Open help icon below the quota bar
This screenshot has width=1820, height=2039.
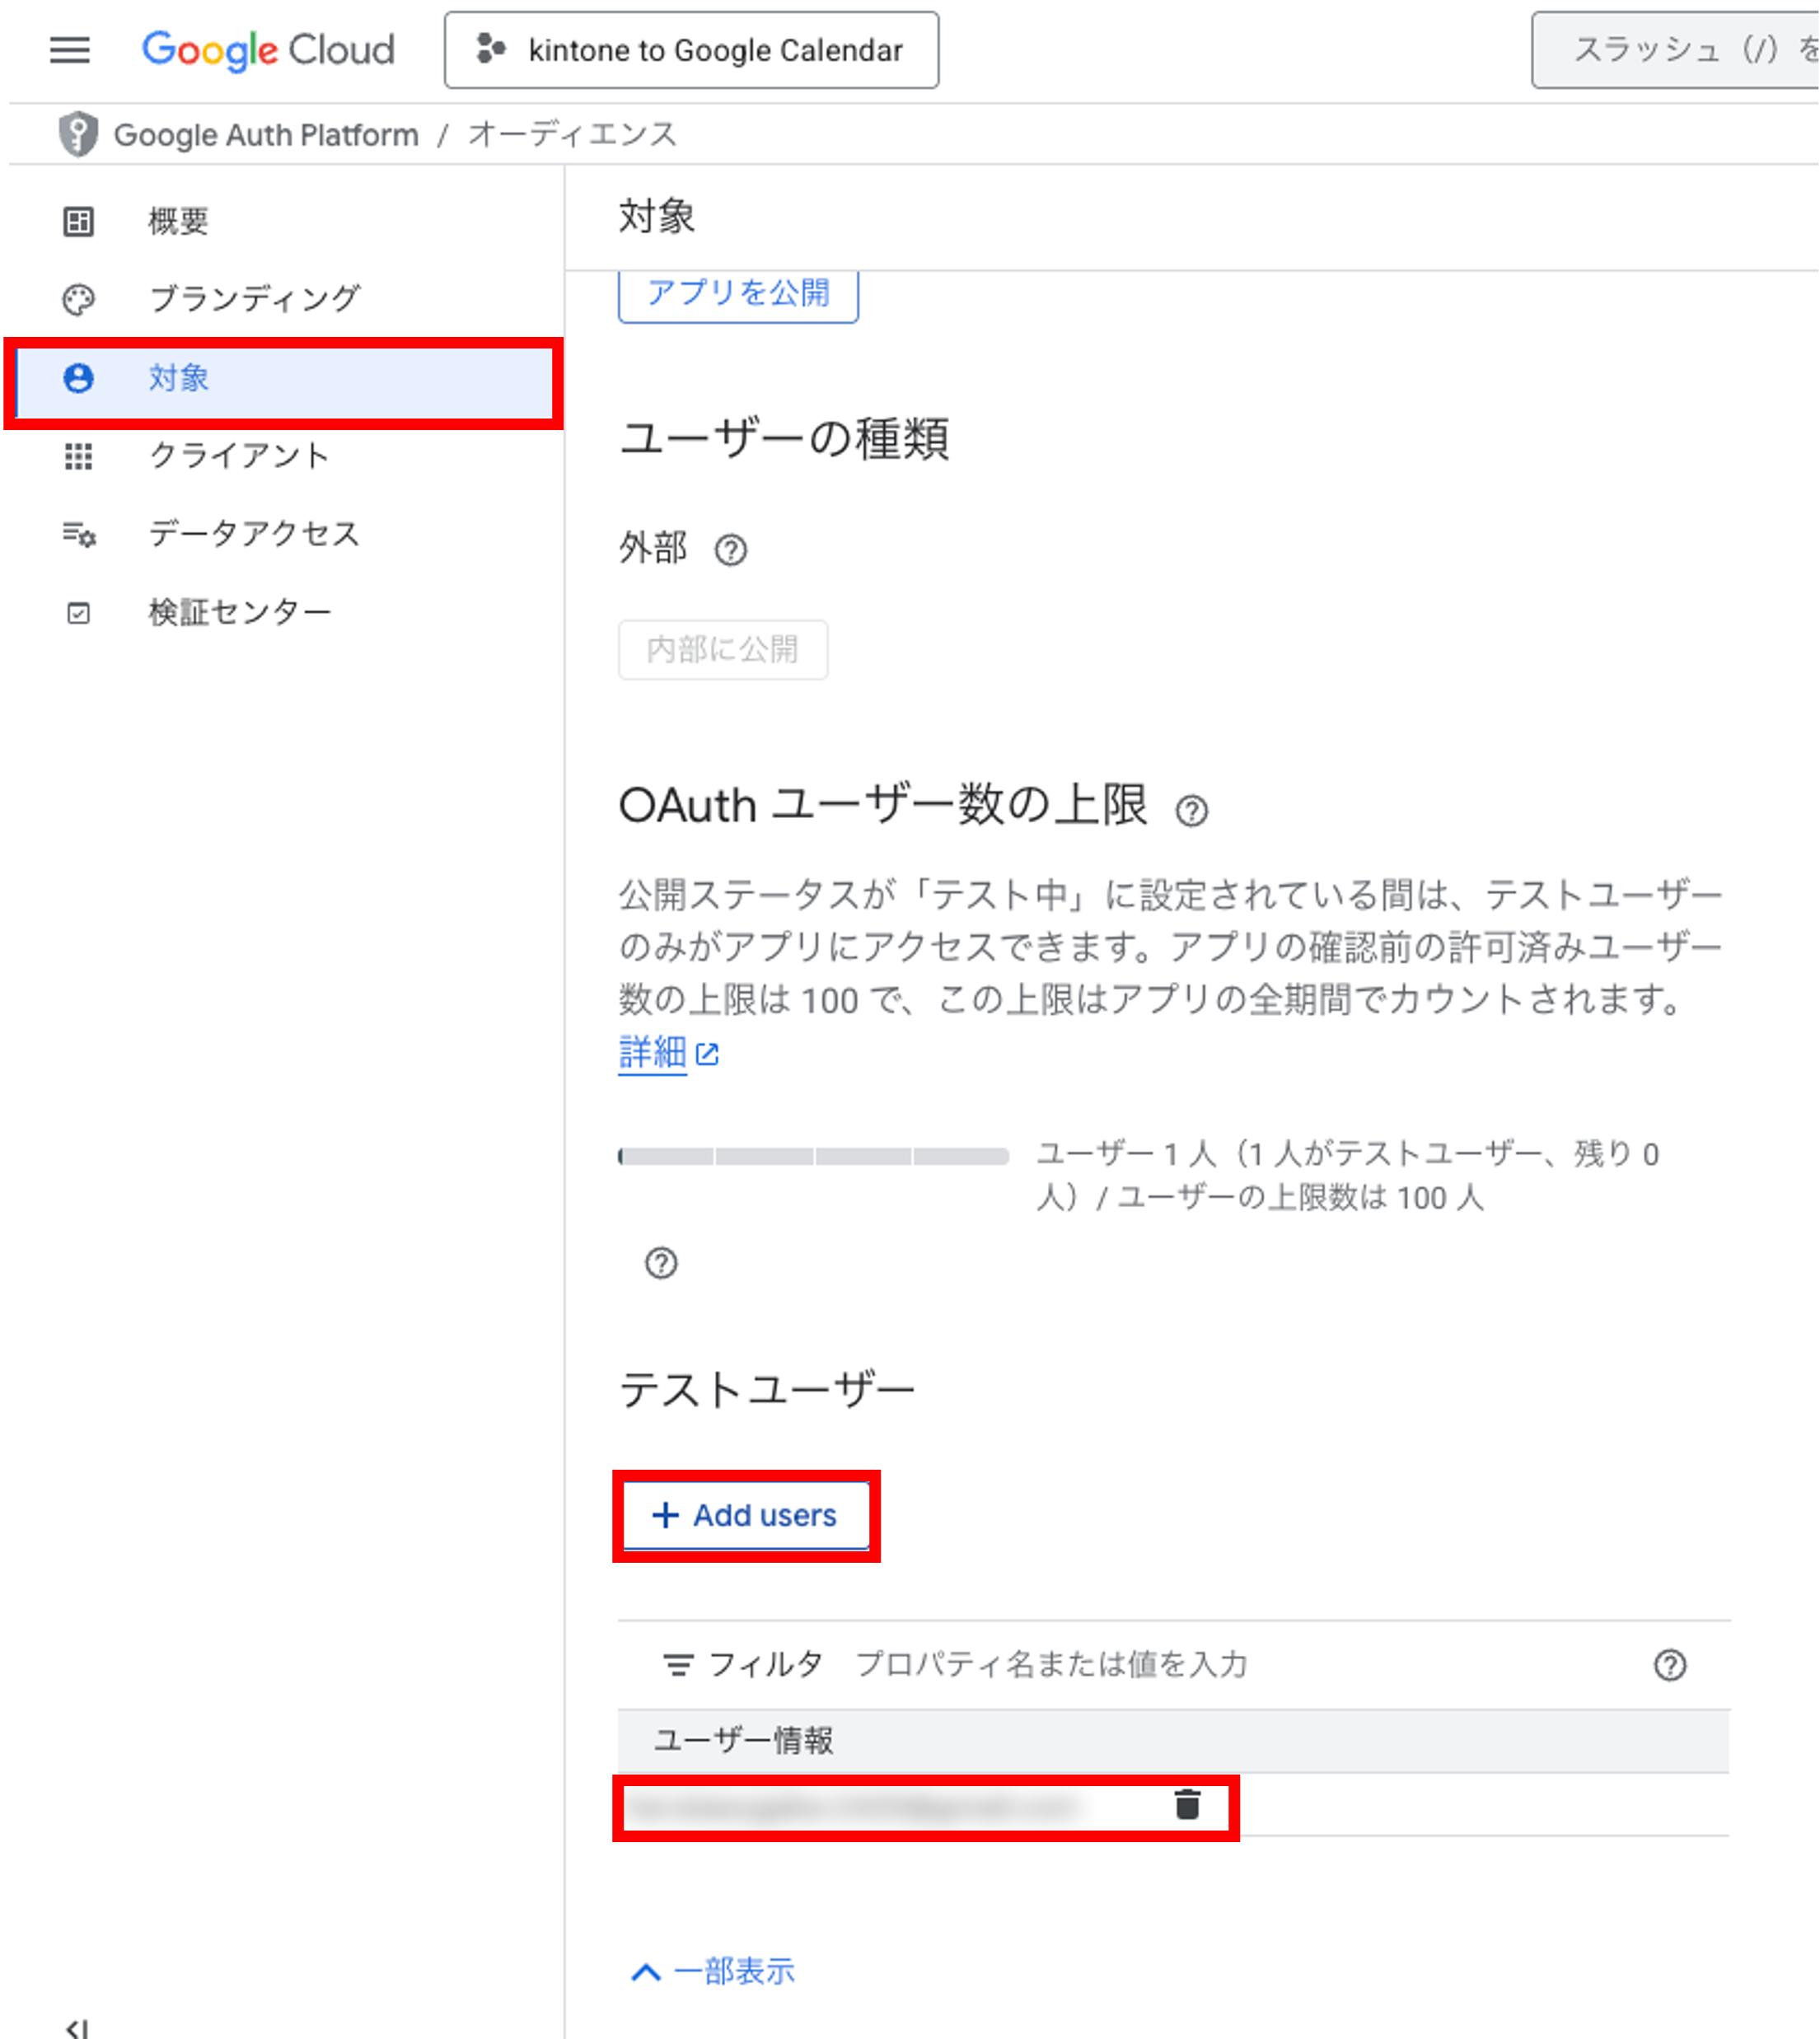pyautogui.click(x=661, y=1263)
